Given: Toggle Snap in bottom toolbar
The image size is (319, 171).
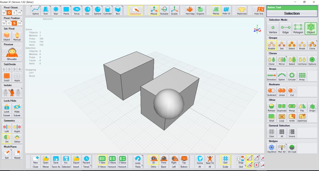Looking at the screenshot, I should click(x=241, y=160).
